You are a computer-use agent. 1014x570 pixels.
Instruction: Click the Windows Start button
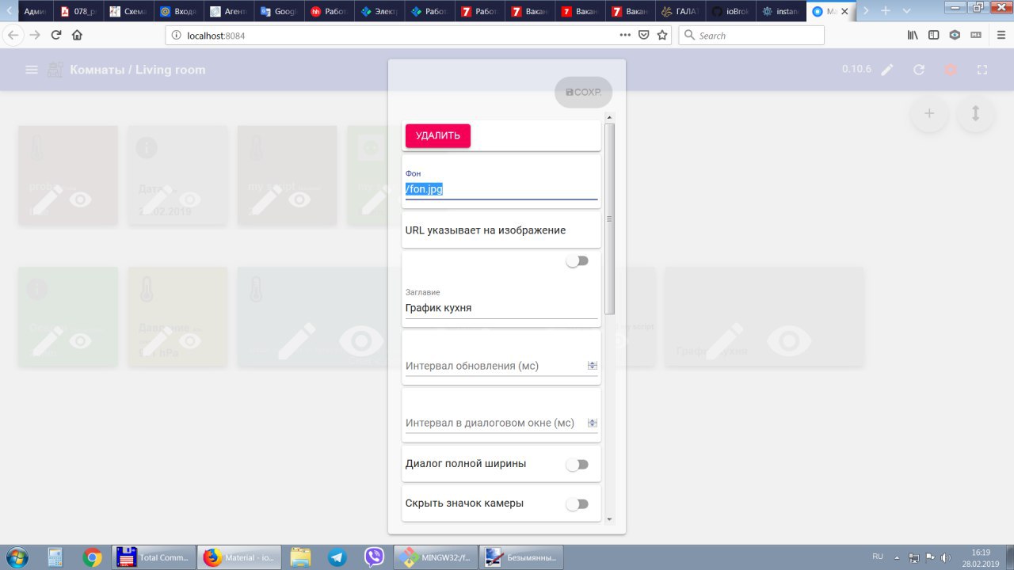(17, 557)
